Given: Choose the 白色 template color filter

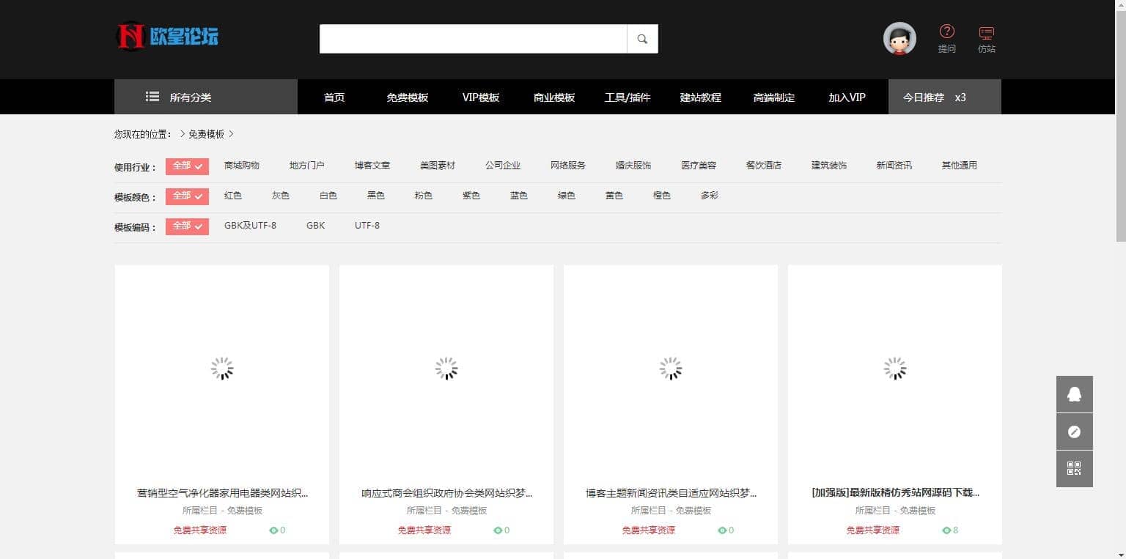Looking at the screenshot, I should click(x=328, y=196).
